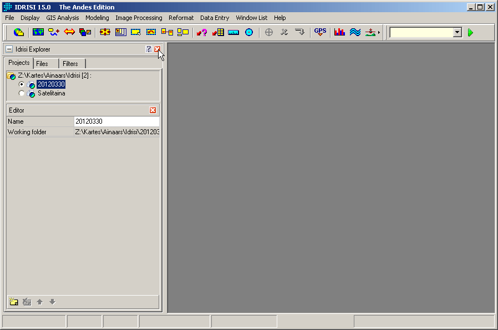Open the Image Processing menu
The width and height of the screenshot is (498, 330).
[139, 18]
